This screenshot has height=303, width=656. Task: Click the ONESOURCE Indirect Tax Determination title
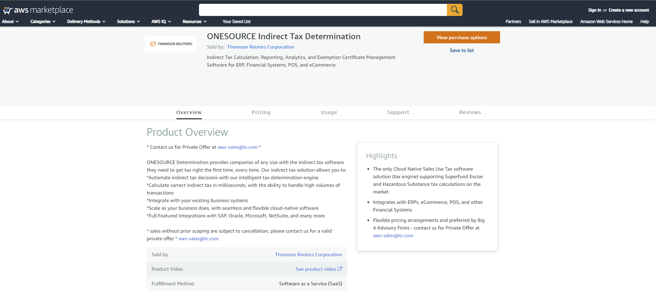[284, 36]
